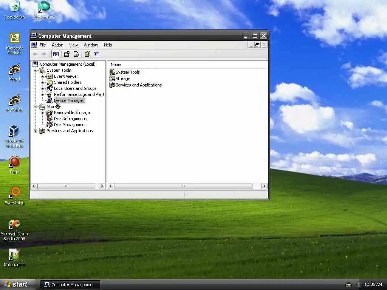Select the Everything desktop shortcut

[15, 196]
